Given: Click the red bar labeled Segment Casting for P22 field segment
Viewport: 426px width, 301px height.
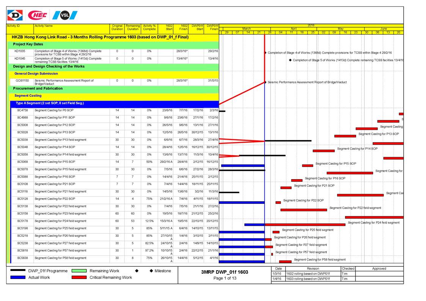Looking at the screenshot, I should 304,210.
